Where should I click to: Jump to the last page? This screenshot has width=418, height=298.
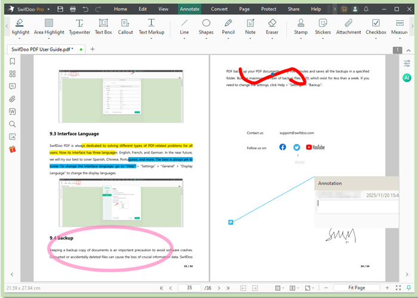click(x=228, y=288)
